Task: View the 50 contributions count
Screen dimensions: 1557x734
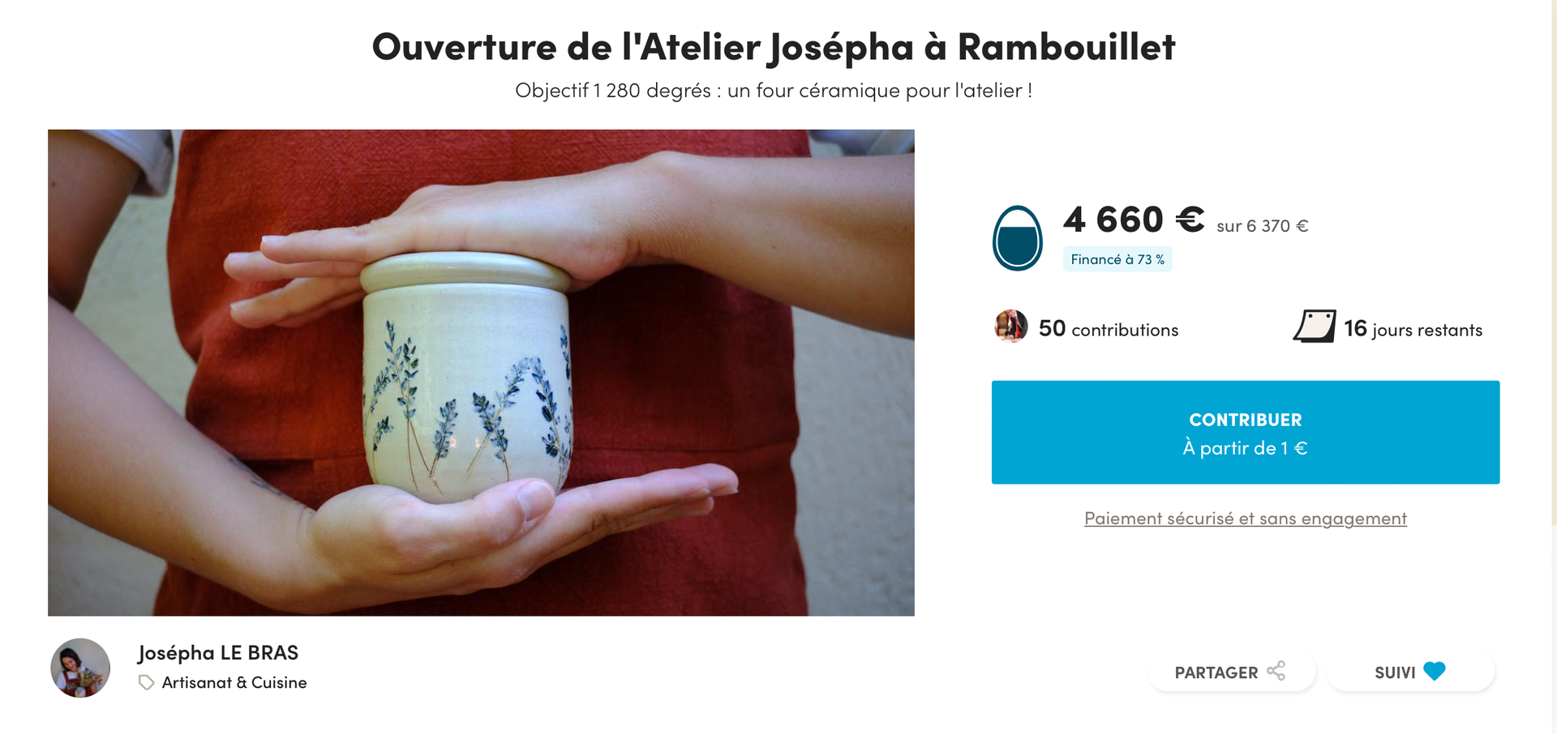Action: [x=1109, y=328]
